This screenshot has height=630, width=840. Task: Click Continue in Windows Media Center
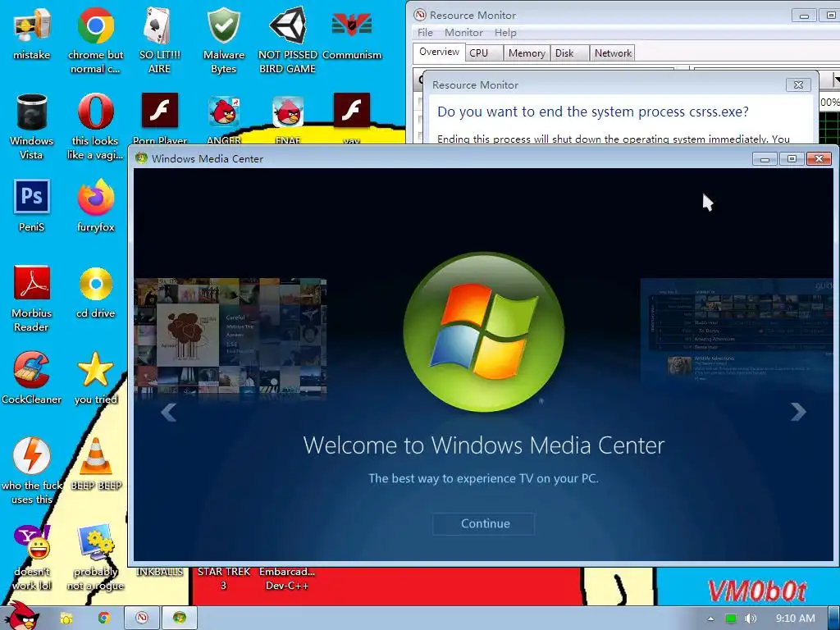(x=484, y=523)
